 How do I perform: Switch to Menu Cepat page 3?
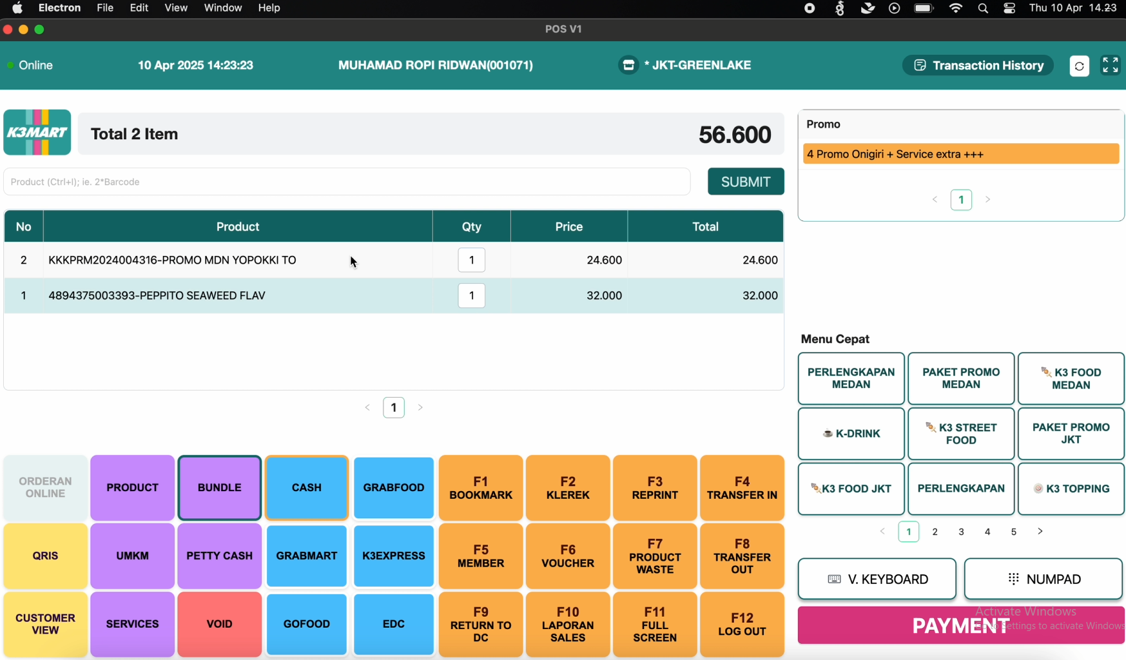click(961, 532)
